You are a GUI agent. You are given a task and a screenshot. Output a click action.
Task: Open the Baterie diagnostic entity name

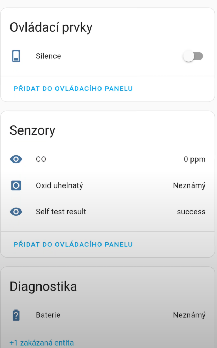[x=48, y=315]
